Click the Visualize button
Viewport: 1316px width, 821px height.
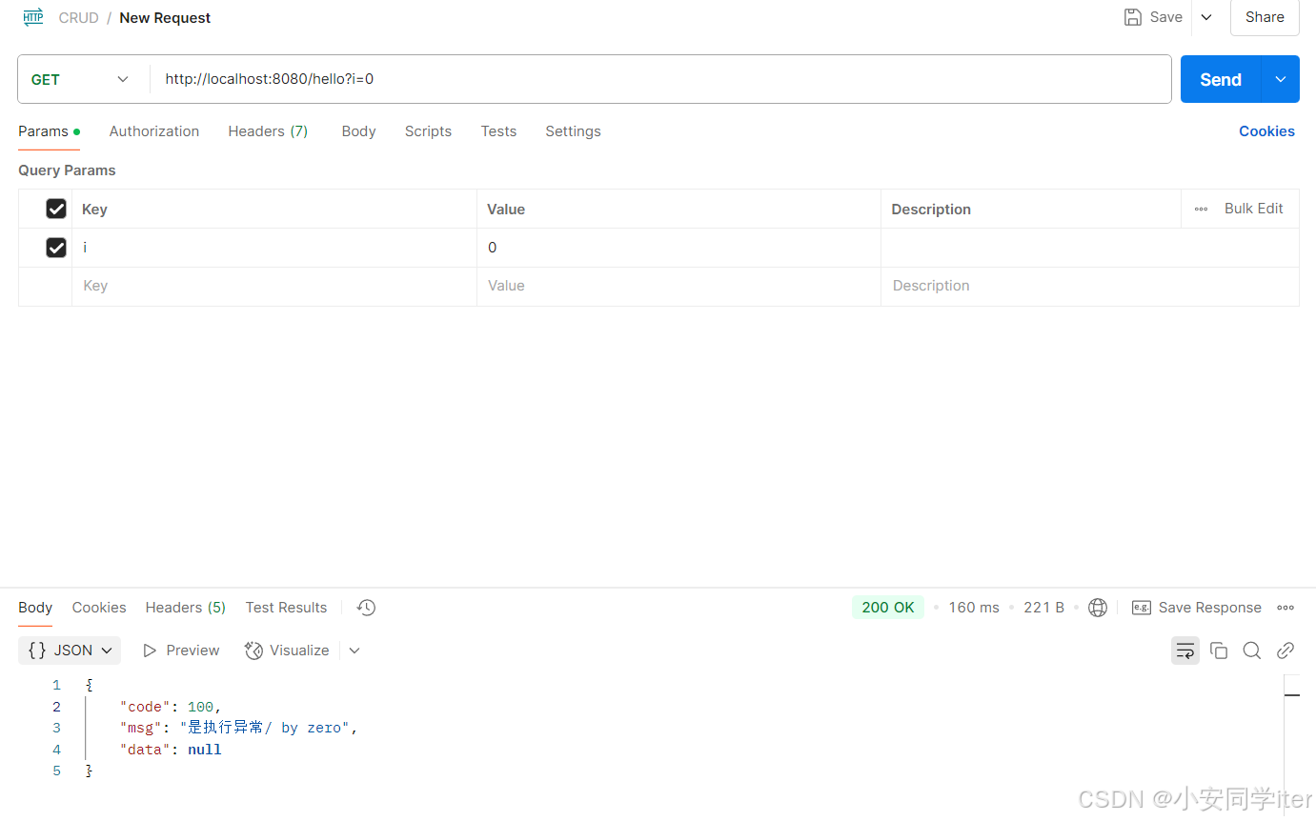(287, 651)
